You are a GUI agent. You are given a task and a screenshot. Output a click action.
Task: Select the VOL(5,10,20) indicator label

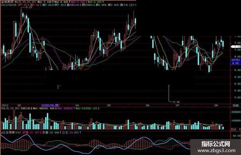click(x=10, y=108)
